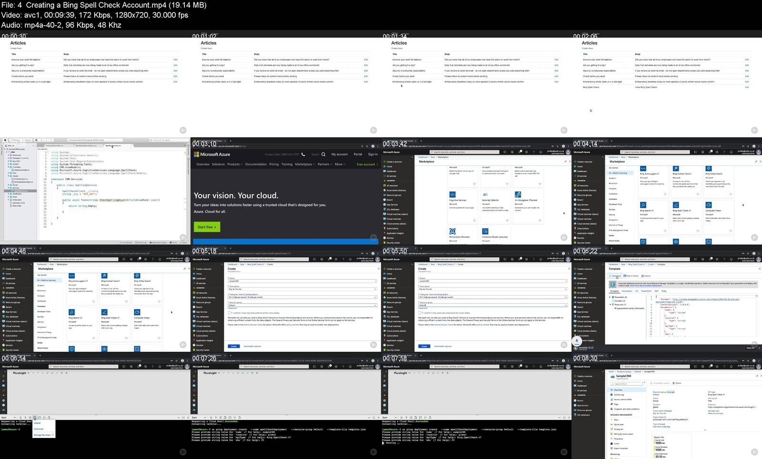Screen dimensions: 762x459
Task: Click Bing Entity Search icon in 00:04:14 frame
Action: [x=709, y=169]
